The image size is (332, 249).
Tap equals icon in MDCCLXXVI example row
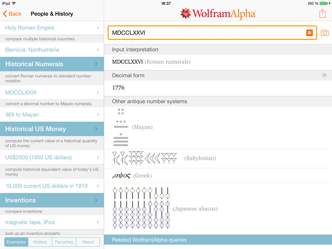(98, 92)
